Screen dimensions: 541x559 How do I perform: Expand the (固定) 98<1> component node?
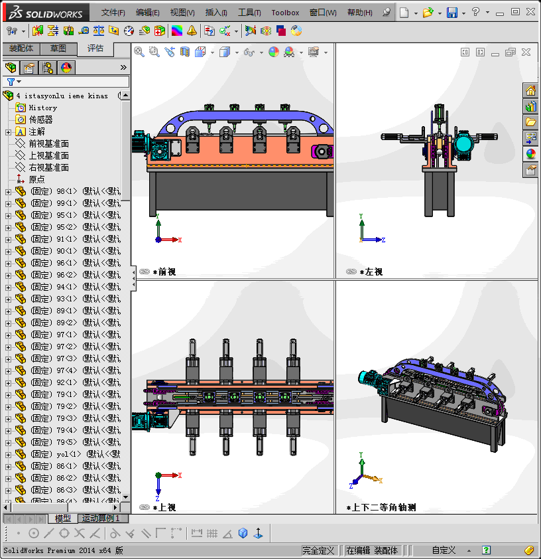pos(8,192)
